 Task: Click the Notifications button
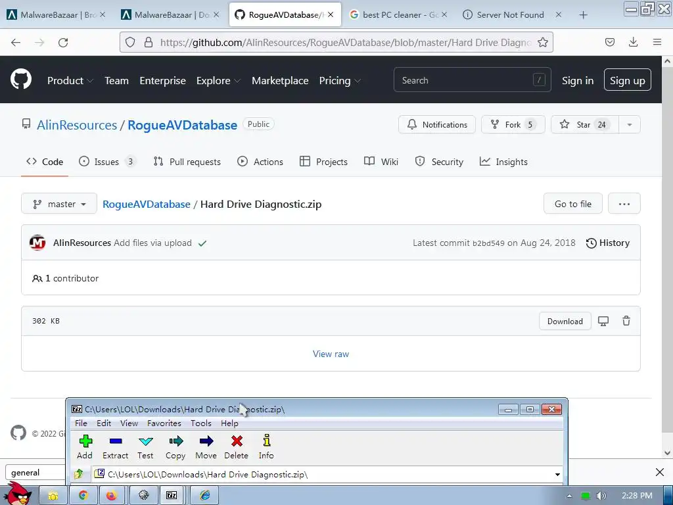pos(437,124)
